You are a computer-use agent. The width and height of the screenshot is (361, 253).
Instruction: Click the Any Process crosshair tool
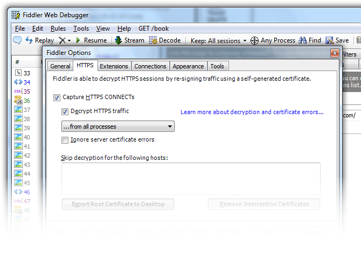273,40
